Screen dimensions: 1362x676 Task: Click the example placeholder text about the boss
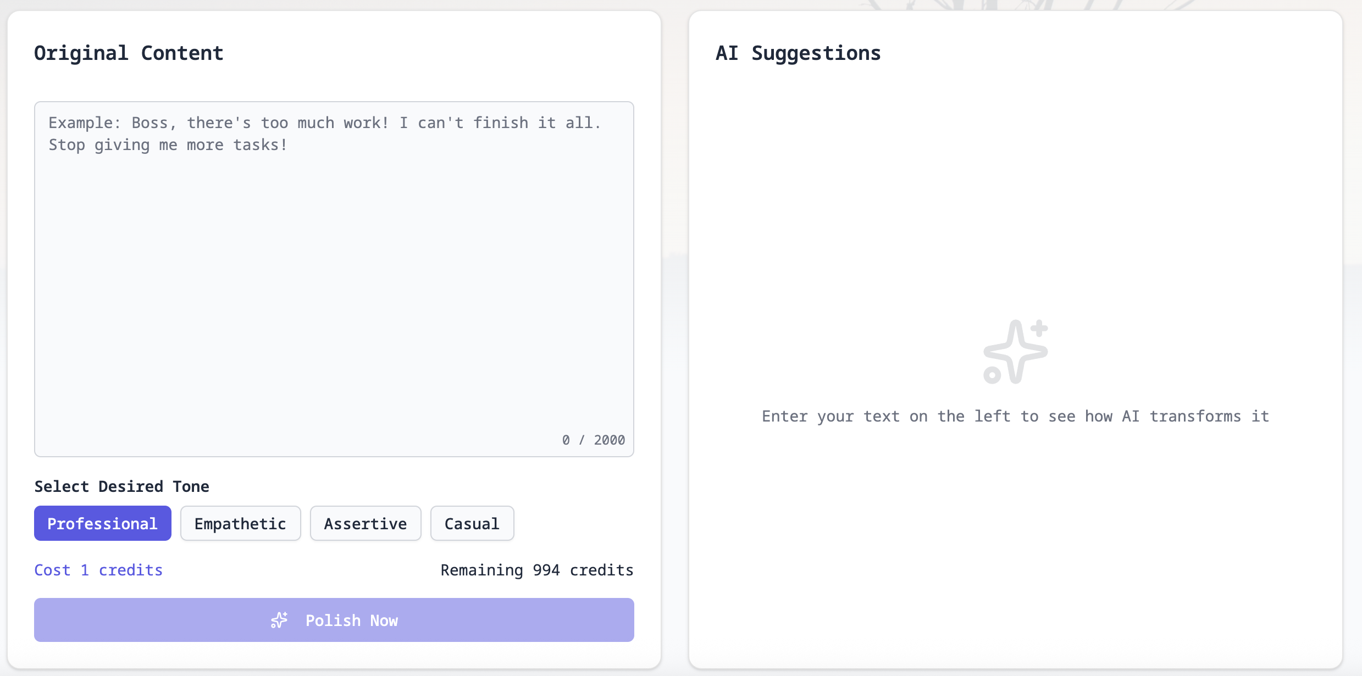coord(324,134)
